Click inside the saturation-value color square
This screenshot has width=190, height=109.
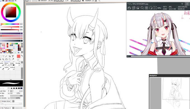coord(11,12)
